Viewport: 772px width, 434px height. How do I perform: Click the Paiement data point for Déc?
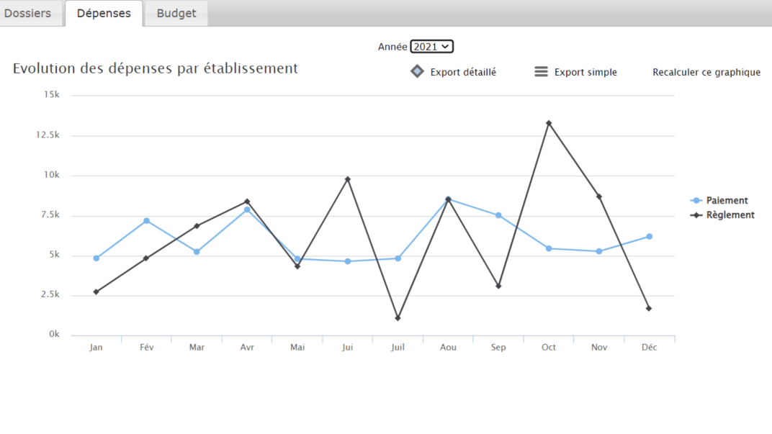click(650, 237)
